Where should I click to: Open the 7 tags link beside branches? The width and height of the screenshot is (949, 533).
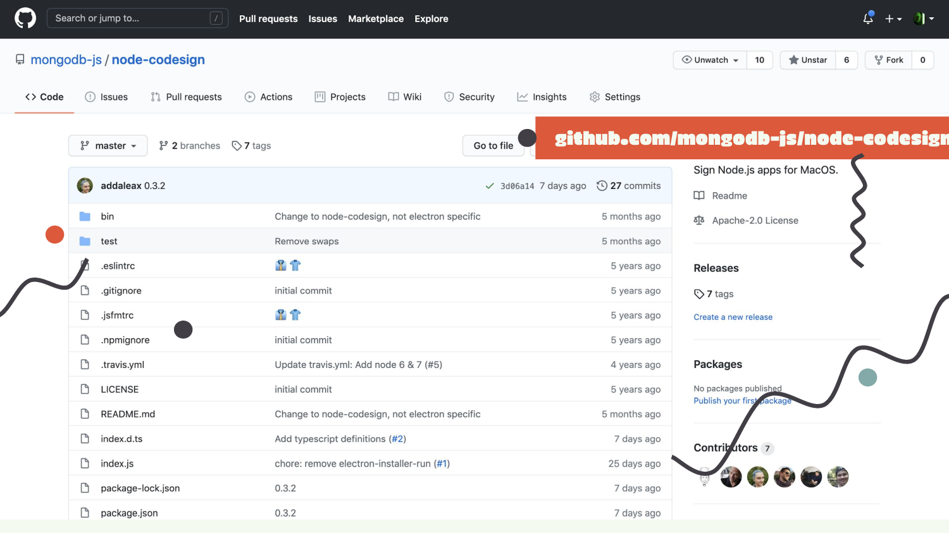click(x=252, y=145)
